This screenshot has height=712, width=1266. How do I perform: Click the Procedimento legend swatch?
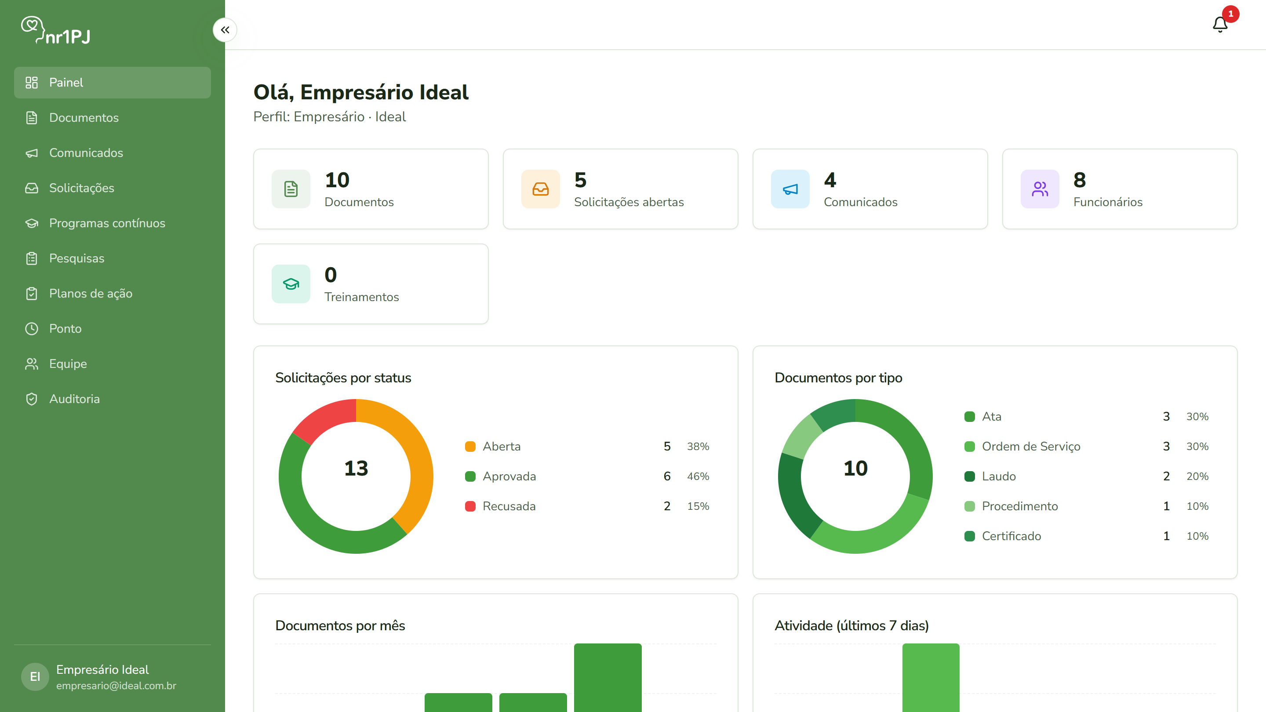[970, 506]
